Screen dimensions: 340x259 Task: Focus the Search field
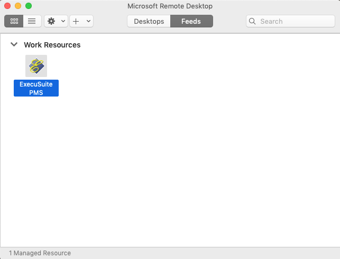coord(290,21)
